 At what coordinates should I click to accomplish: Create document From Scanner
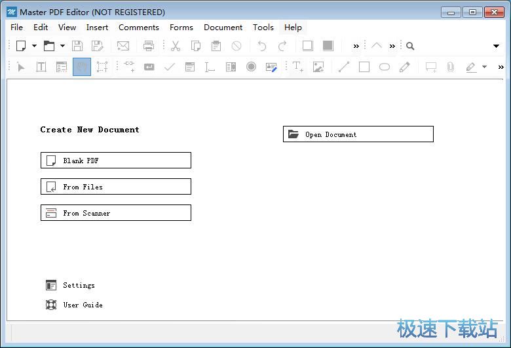[x=116, y=212]
